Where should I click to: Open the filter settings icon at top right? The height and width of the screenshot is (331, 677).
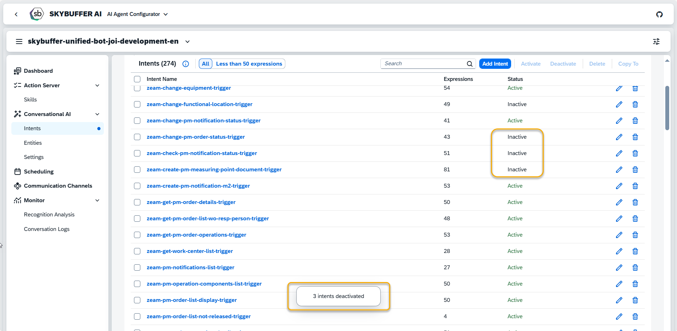coord(656,42)
